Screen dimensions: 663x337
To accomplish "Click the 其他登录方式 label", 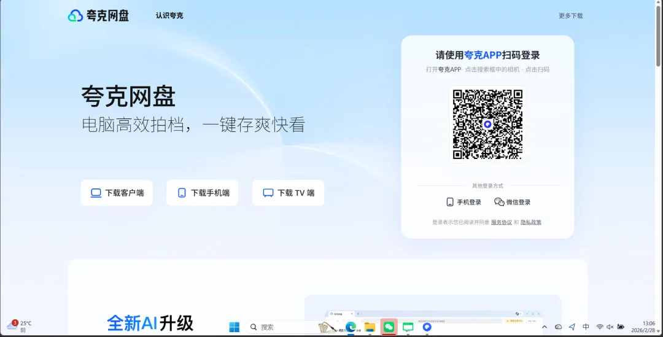I will coord(487,185).
